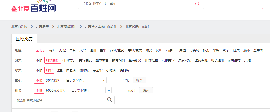Choose 美容美发 category
The height and width of the screenshot is (112, 270).
[x=85, y=60]
